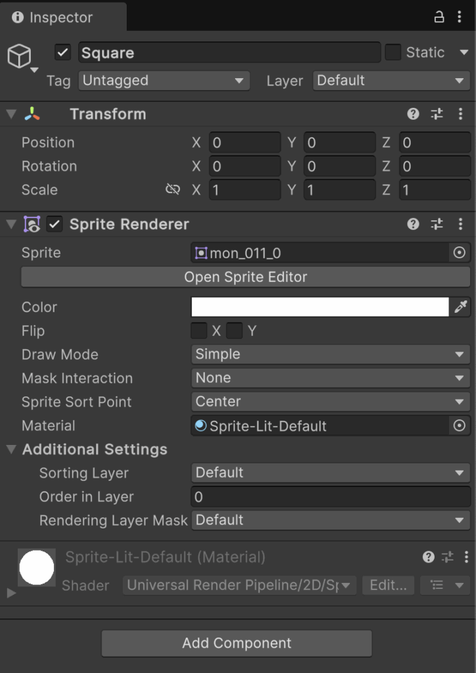Enable Flip X checkbox
476x673 pixels.
(199, 331)
